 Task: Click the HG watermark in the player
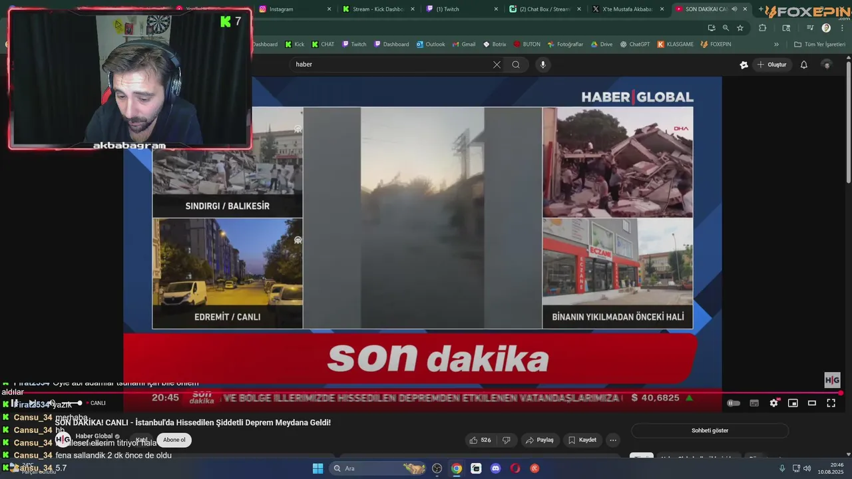click(x=832, y=380)
